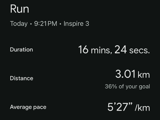This screenshot has height=120, width=160.
Task: Open the Inspire 3 device label
Action: click(76, 24)
